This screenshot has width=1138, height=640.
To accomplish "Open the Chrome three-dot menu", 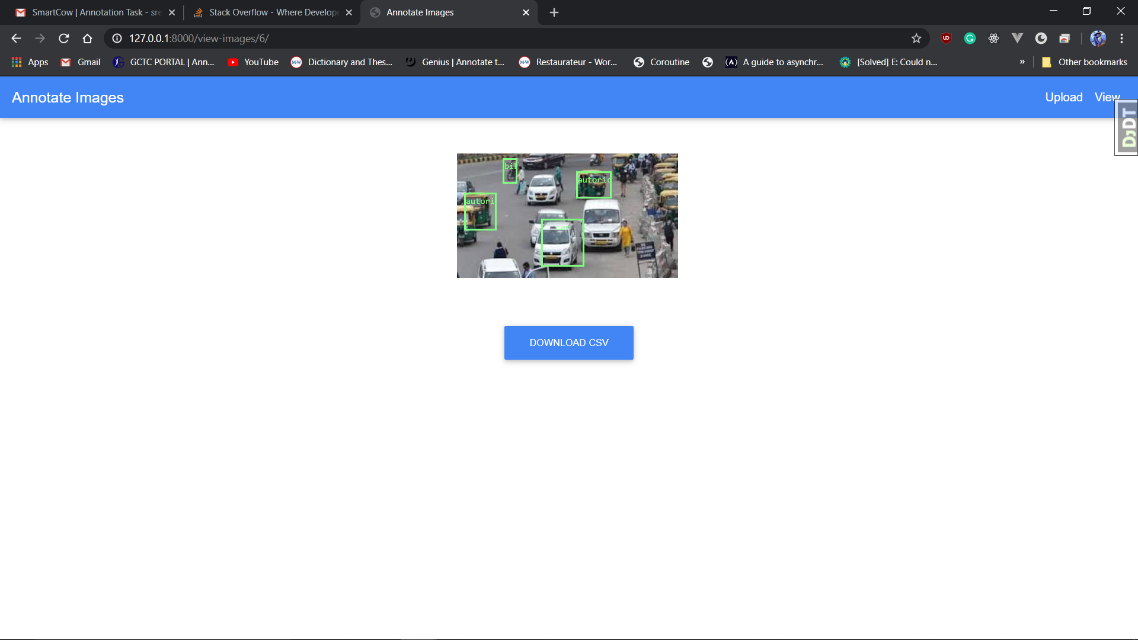I will tap(1121, 39).
